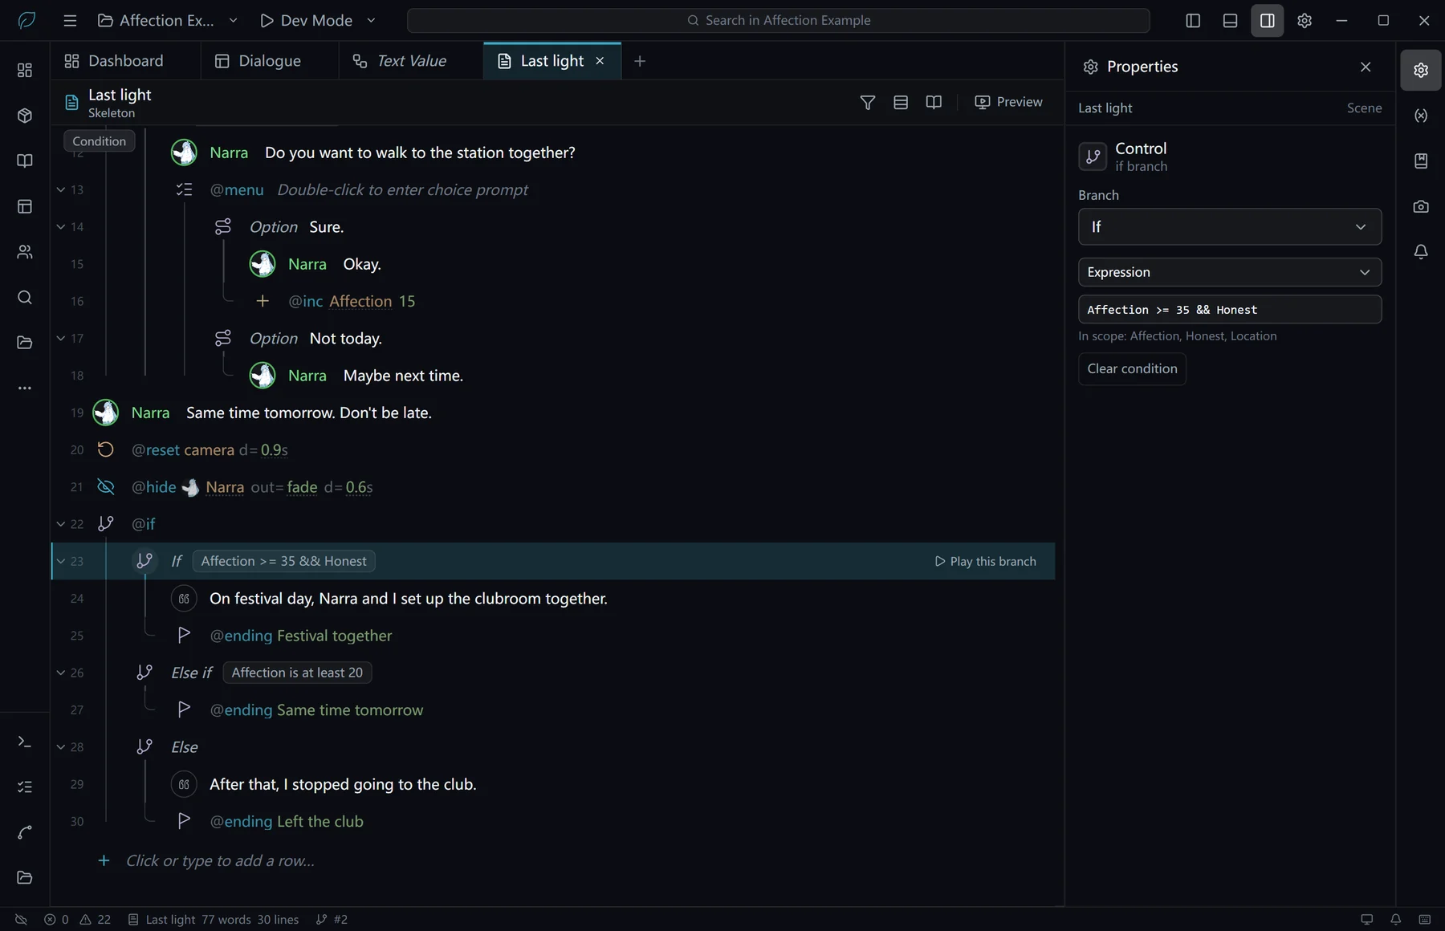This screenshot has height=931, width=1445.
Task: Click the plus icon before @inc Affection
Action: click(x=263, y=301)
